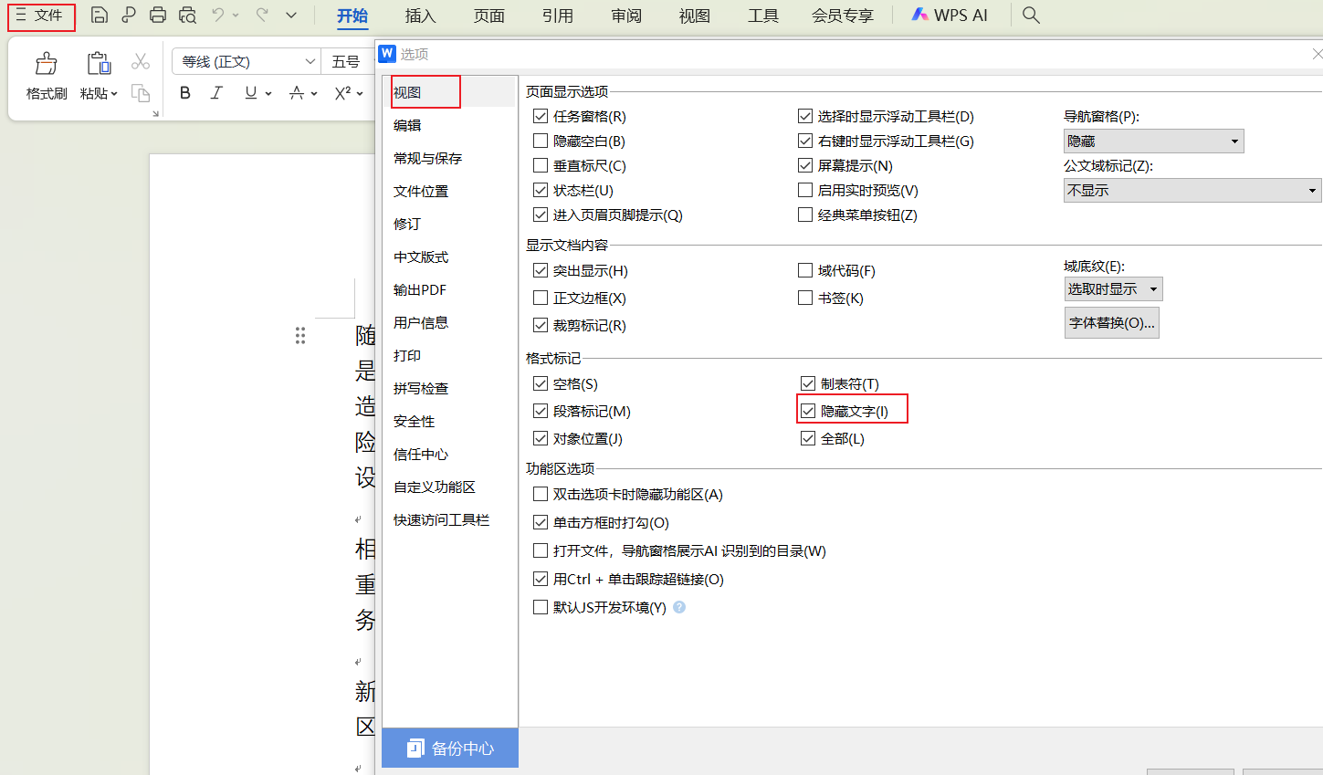Click the Undo arrow icon
This screenshot has height=775, width=1323.
pos(218,15)
